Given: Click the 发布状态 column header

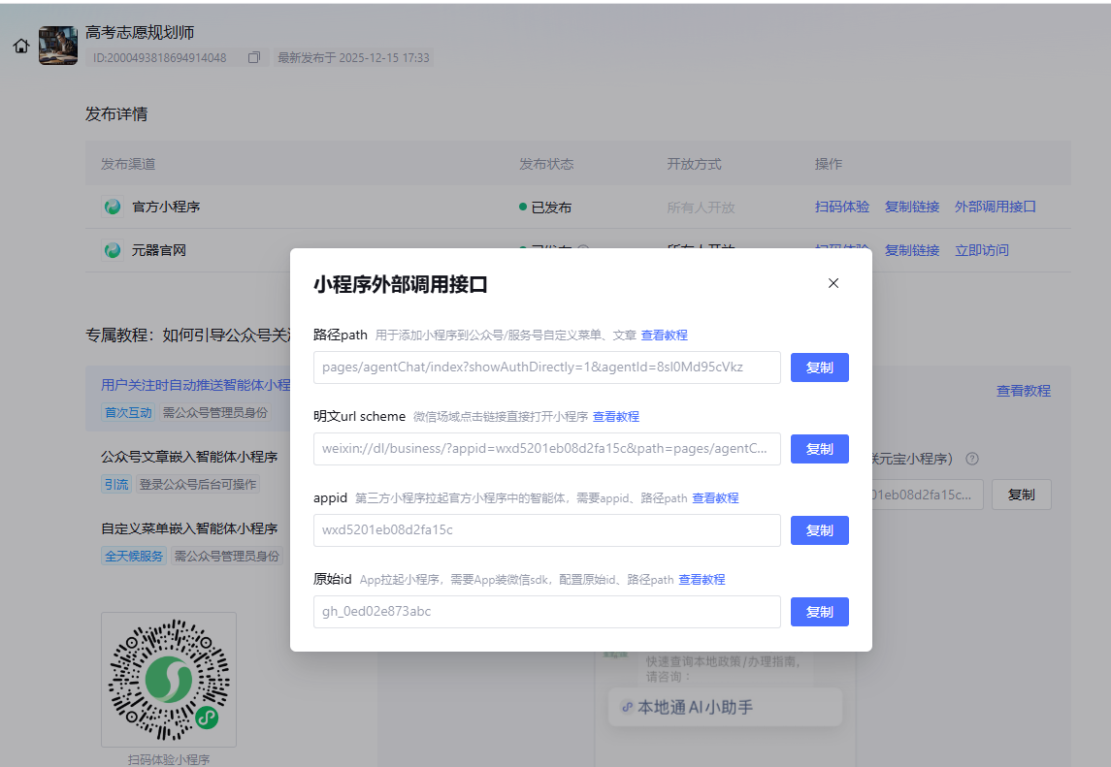Looking at the screenshot, I should point(546,164).
